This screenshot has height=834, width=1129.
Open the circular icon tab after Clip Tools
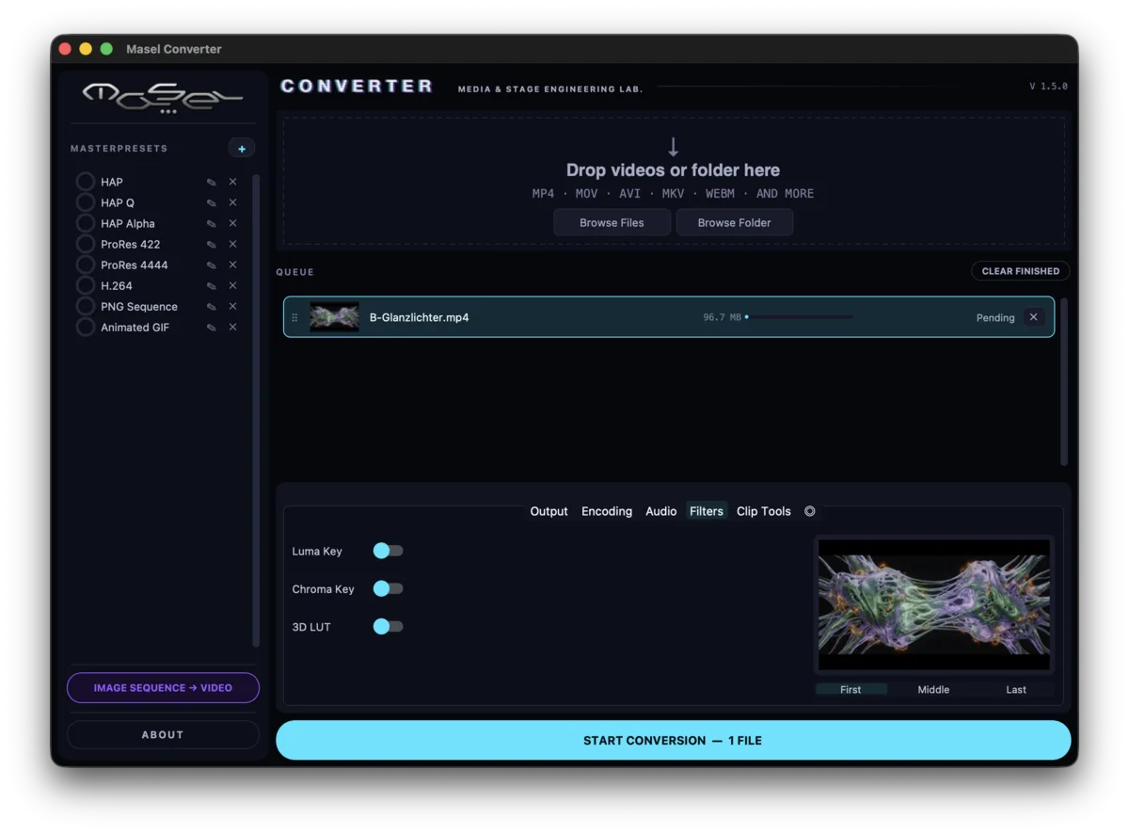point(809,511)
